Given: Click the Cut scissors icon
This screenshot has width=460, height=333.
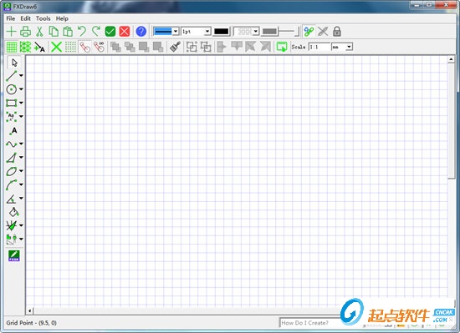Looking at the screenshot, I should pos(39,32).
